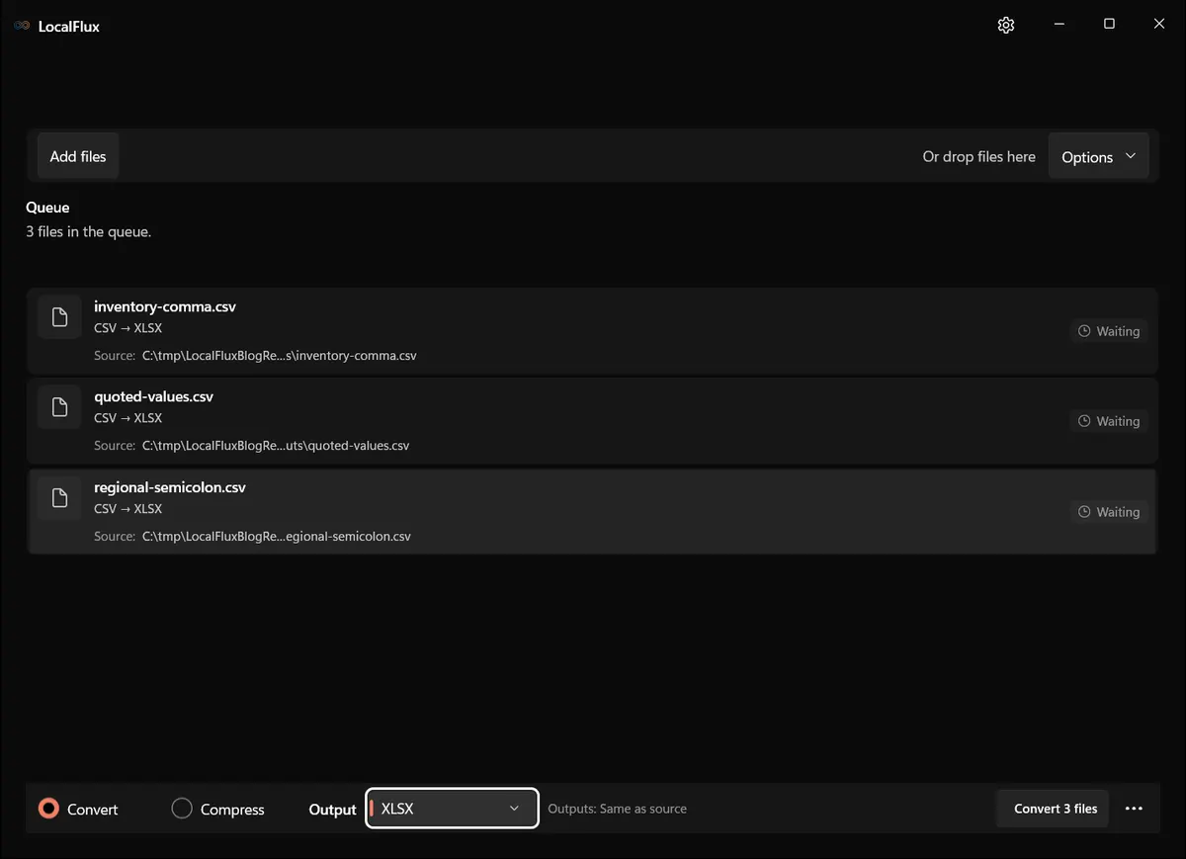Click the Output label
1186x859 pixels.
pos(333,810)
